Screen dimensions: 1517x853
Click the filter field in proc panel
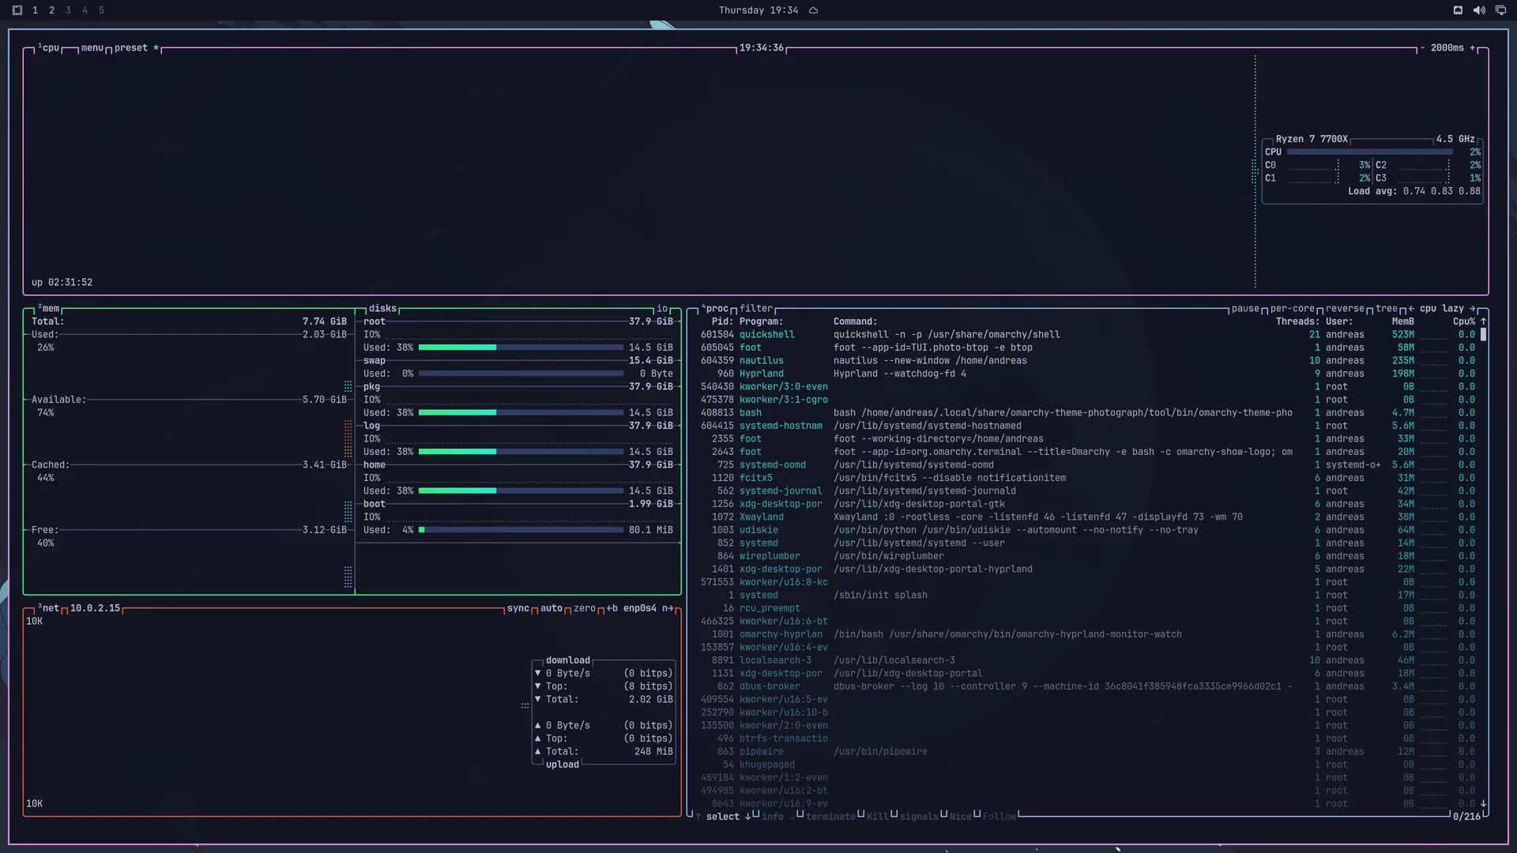pyautogui.click(x=756, y=309)
